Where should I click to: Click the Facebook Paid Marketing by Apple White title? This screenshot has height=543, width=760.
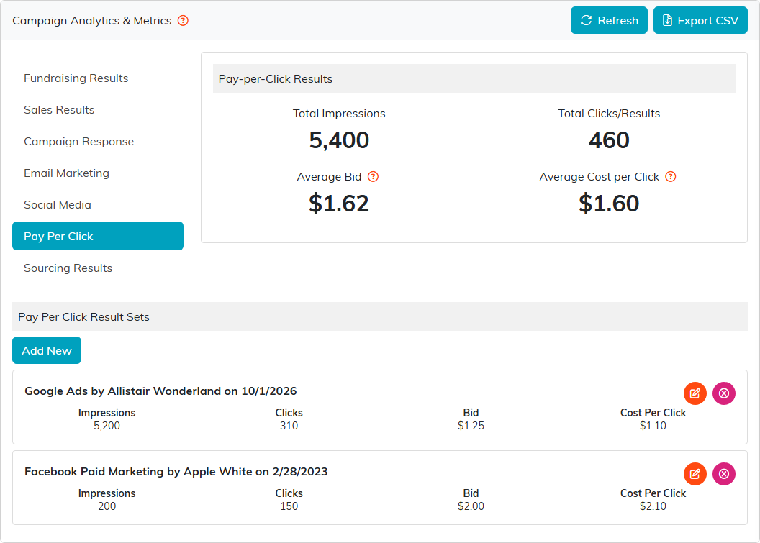[x=176, y=471]
